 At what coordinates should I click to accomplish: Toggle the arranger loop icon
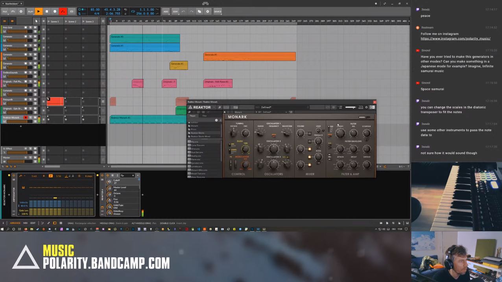point(133,11)
